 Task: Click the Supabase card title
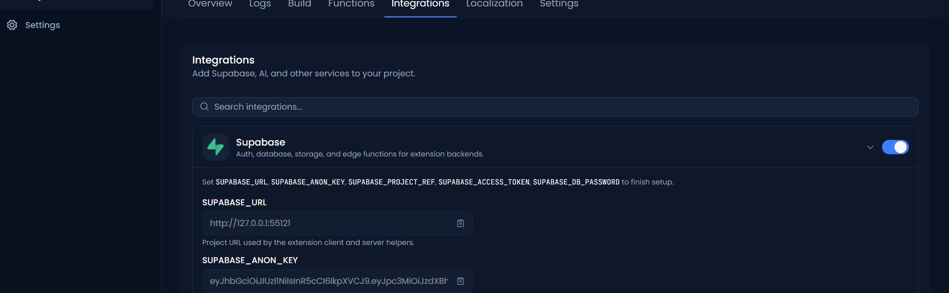tap(261, 142)
